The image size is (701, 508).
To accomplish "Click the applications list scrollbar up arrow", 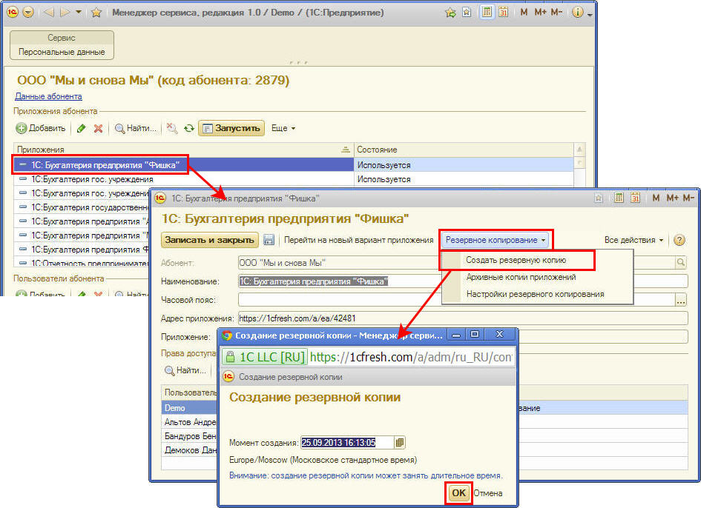I will (579, 149).
